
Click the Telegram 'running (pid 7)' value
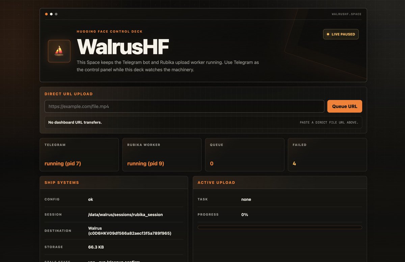point(63,163)
